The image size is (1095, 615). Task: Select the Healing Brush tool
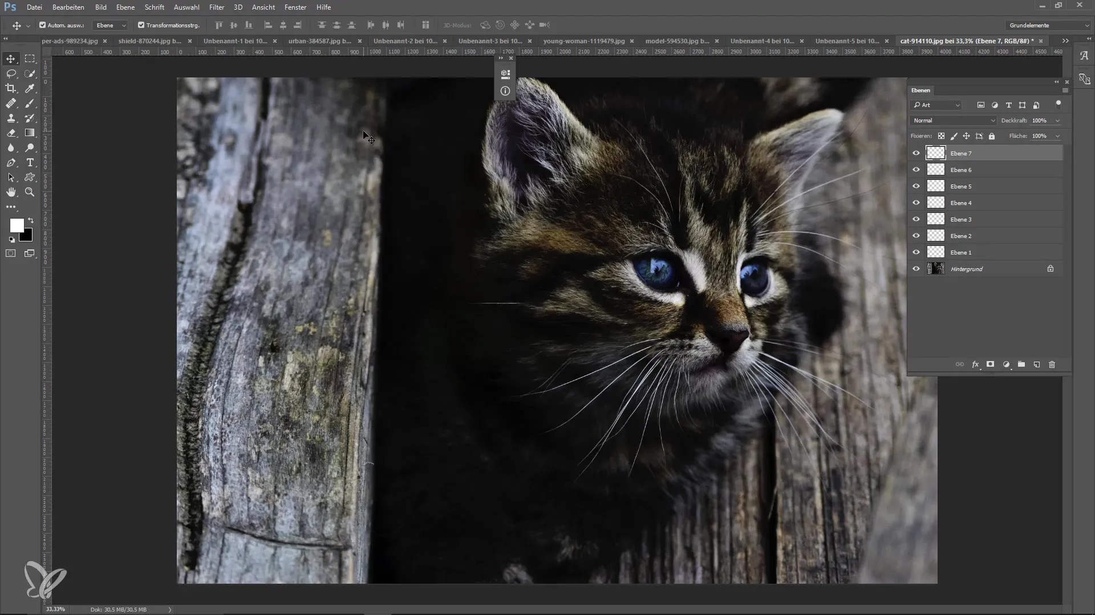tap(11, 103)
